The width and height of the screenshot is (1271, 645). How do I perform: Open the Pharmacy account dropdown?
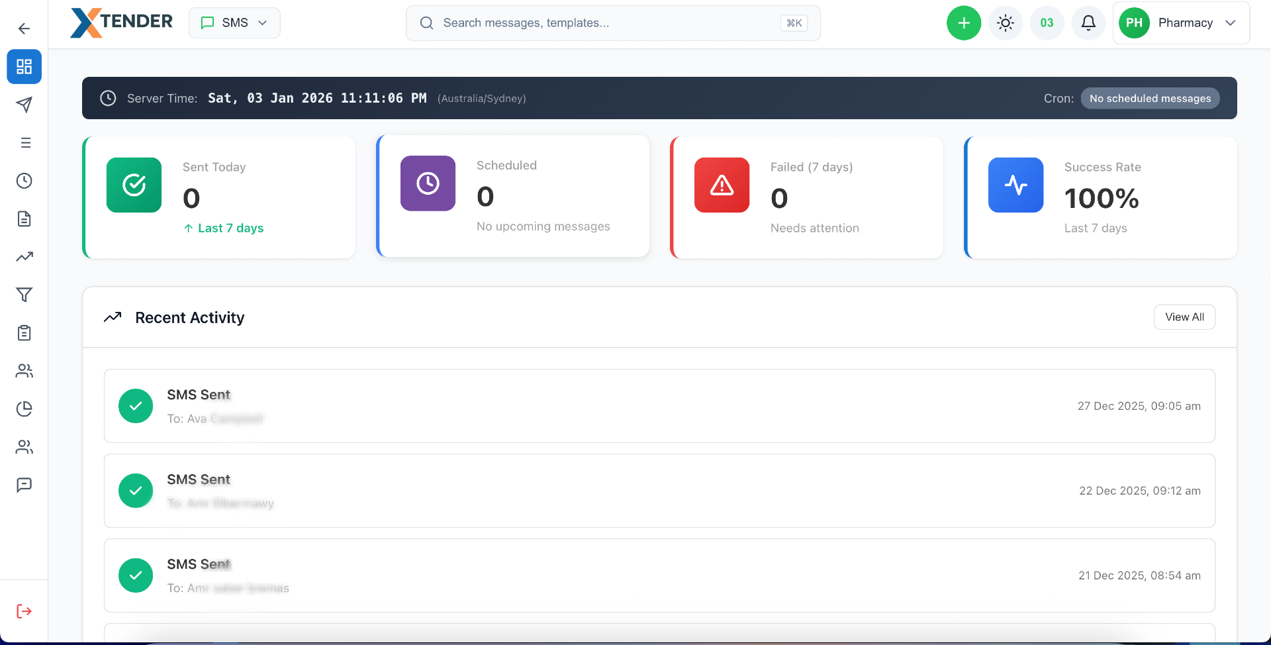tap(1181, 23)
